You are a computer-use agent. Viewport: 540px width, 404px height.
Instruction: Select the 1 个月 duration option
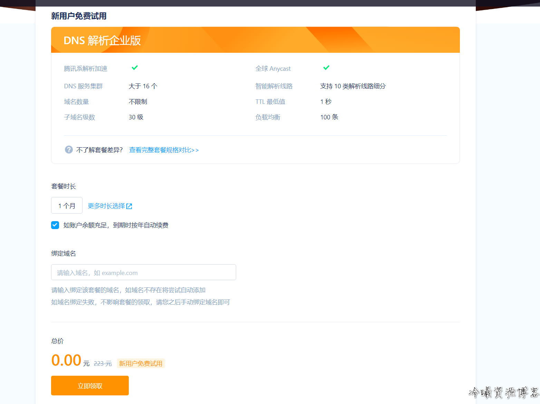[x=67, y=206]
